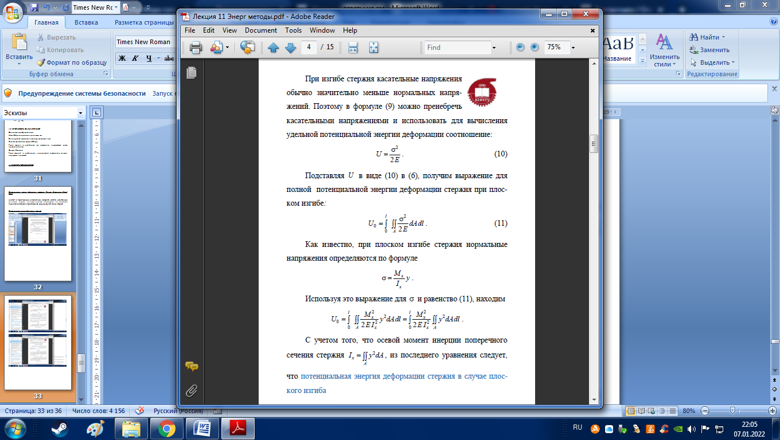
Task: Switch Word to Print Layout view
Action: pos(631,411)
